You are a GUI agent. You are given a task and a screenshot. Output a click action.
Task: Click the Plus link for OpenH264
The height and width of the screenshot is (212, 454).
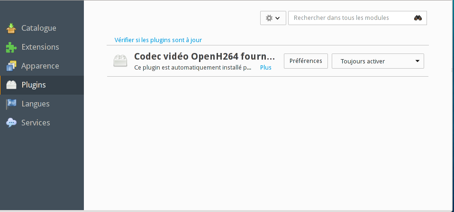tap(265, 67)
